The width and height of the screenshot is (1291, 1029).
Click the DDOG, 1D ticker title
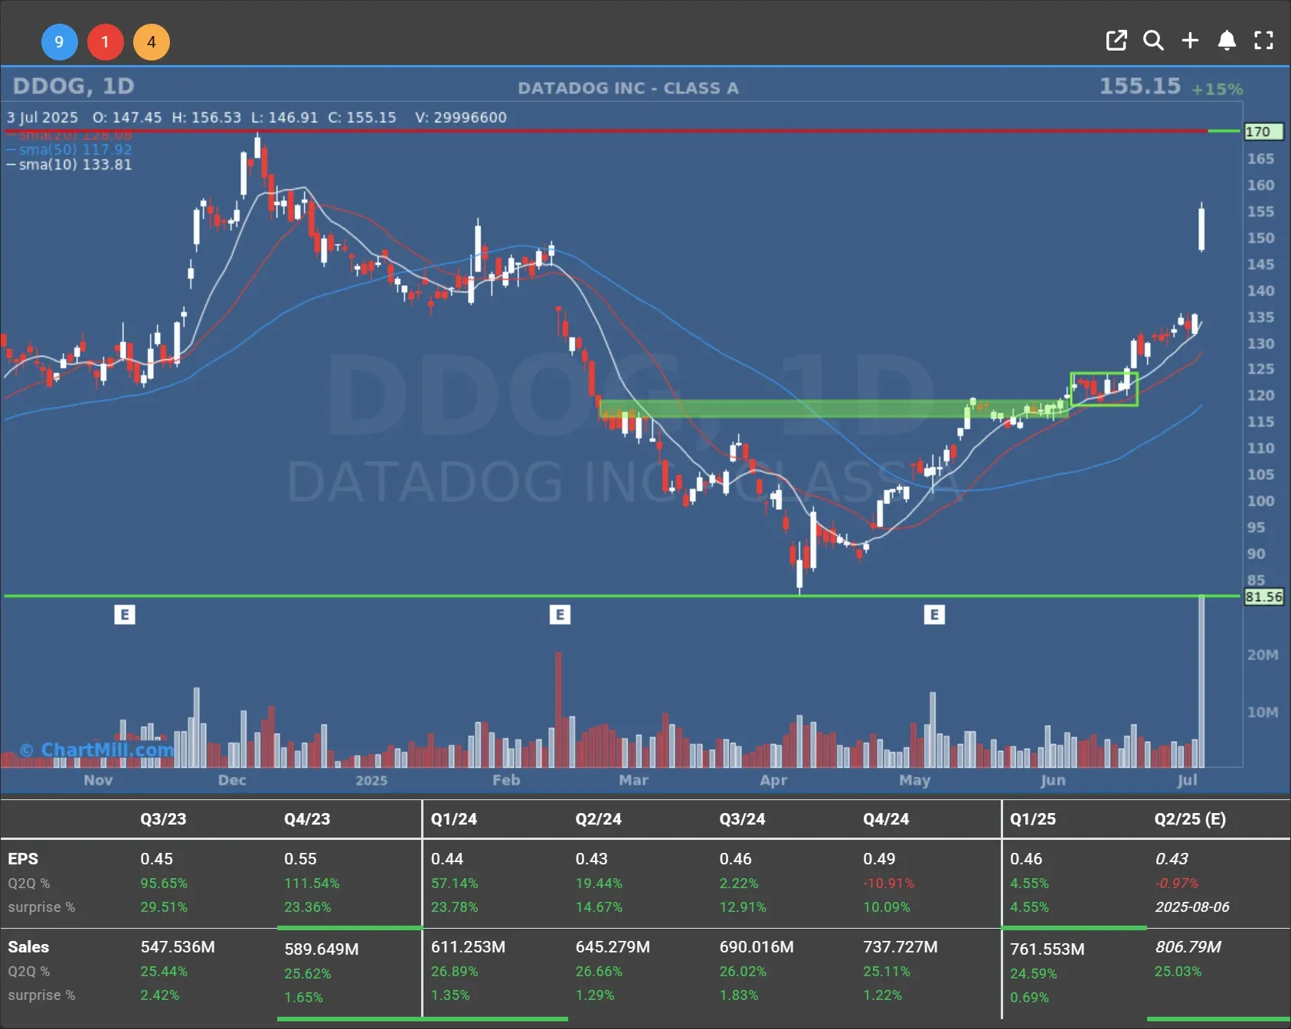[x=74, y=86]
